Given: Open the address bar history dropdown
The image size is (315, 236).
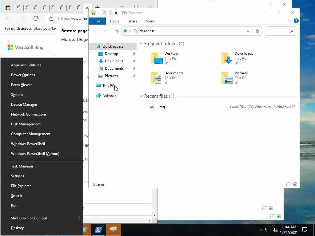Looking at the screenshot, I should pos(248,31).
